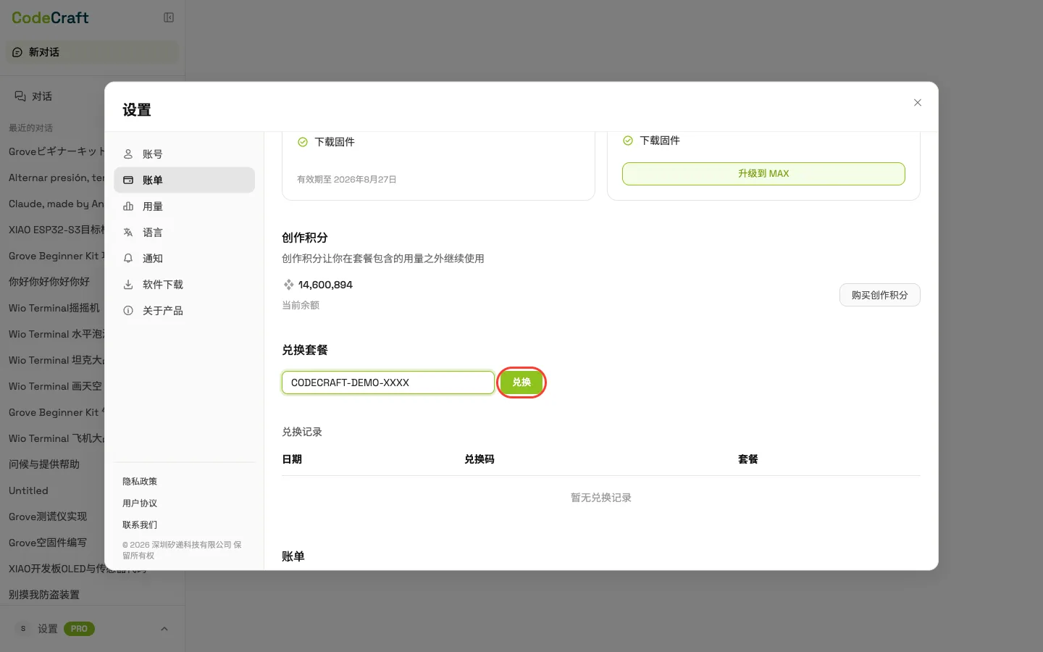
Task: Focus the redeem code input field
Action: (x=388, y=383)
